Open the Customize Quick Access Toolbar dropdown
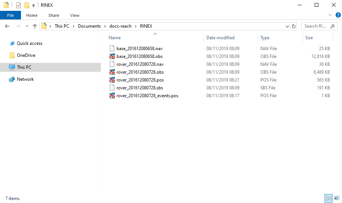 tap(33, 6)
